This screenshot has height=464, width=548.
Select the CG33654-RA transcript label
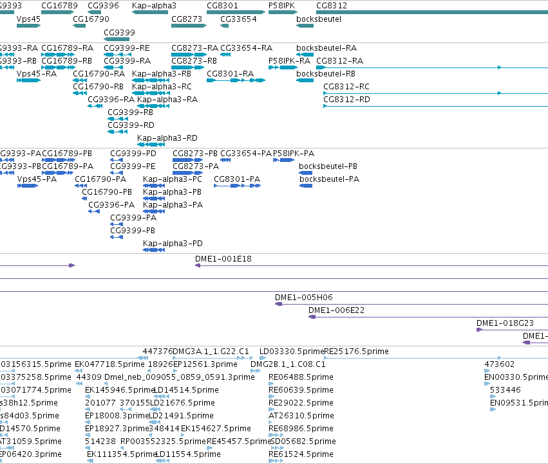pyautogui.click(x=247, y=48)
